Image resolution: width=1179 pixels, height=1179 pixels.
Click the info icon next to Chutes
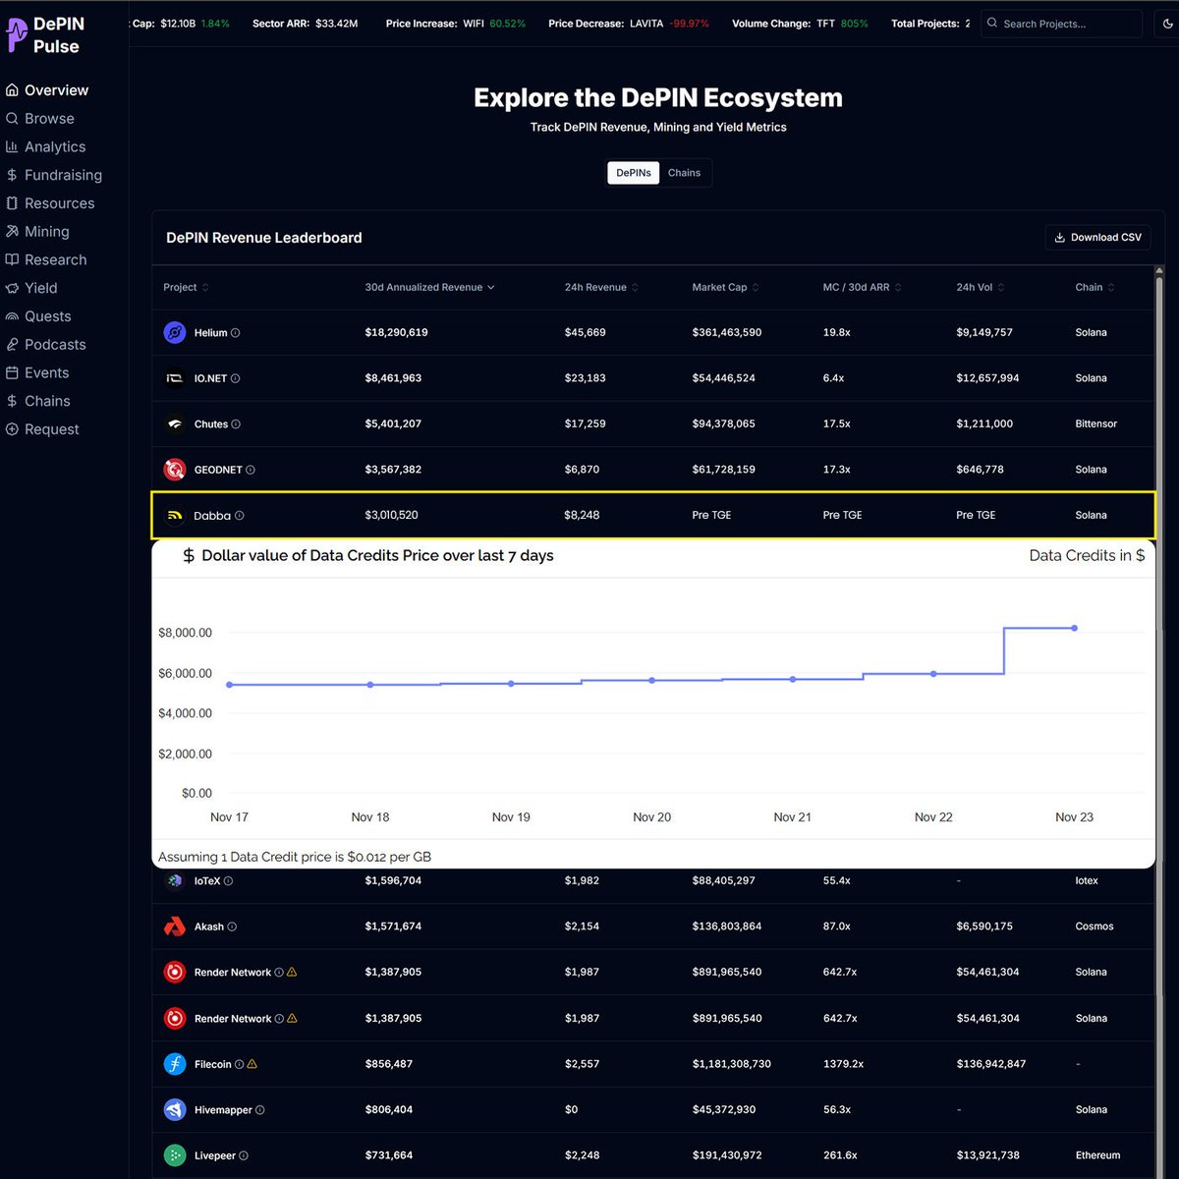coord(236,424)
